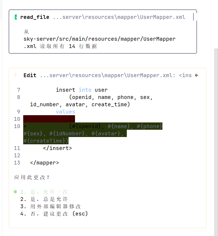The height and width of the screenshot is (236, 218).
Task: Click line number 7 in the diff
Action: 18,90
